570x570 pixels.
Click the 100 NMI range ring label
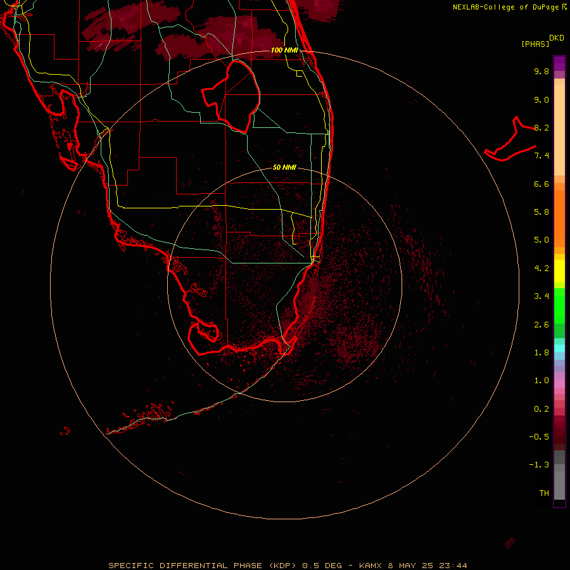click(x=284, y=50)
